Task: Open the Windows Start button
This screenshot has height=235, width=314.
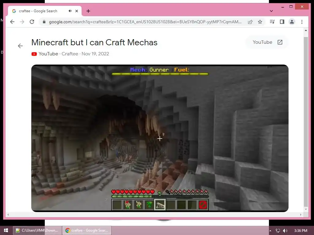Action: (6, 230)
